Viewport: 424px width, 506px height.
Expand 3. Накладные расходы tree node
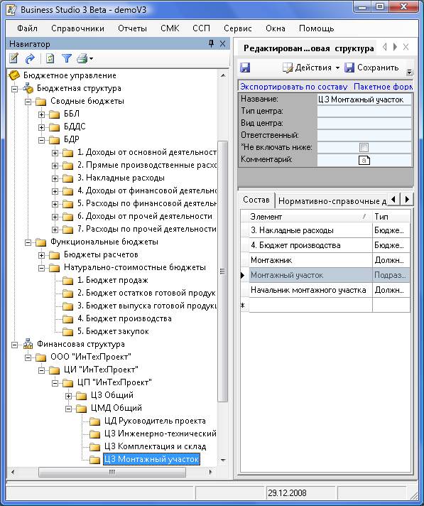pyautogui.click(x=55, y=178)
